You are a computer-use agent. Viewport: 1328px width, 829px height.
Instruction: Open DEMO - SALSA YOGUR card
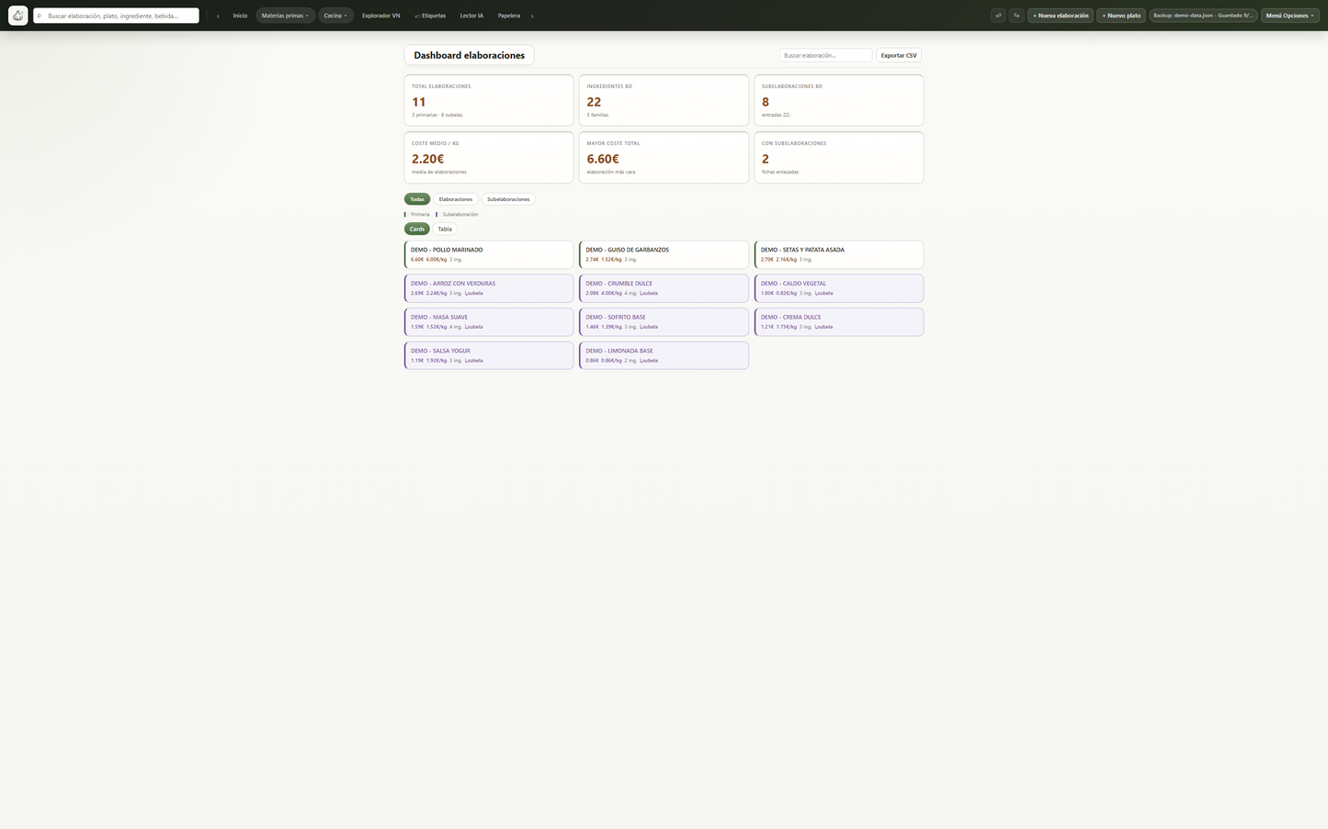(x=489, y=355)
